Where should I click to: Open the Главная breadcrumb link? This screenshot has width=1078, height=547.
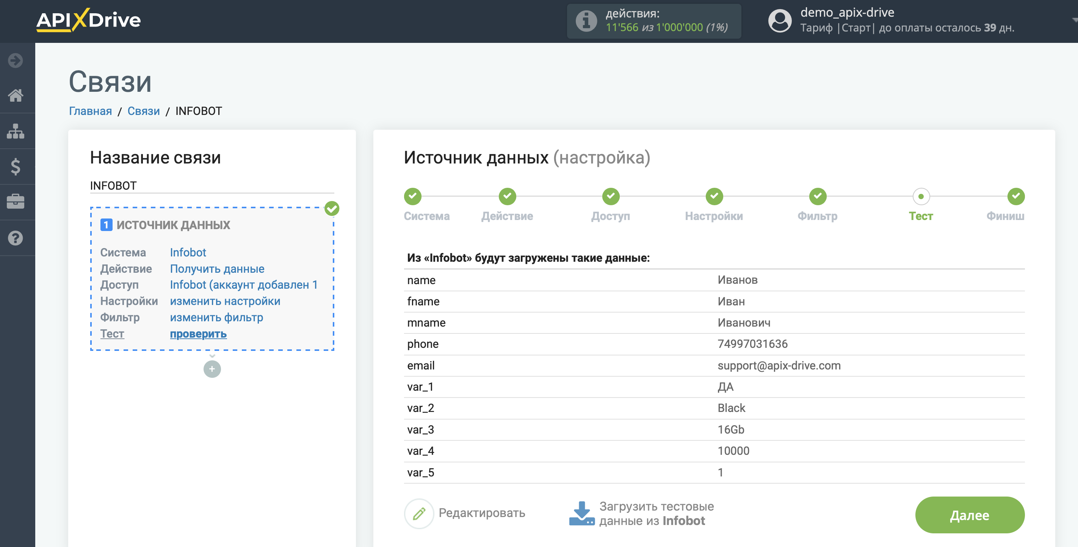pyautogui.click(x=90, y=111)
